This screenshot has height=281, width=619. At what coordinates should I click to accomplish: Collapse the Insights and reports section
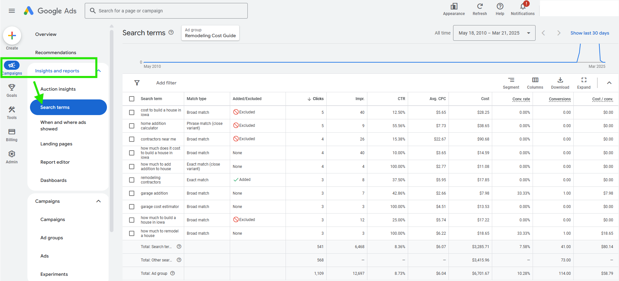[99, 71]
